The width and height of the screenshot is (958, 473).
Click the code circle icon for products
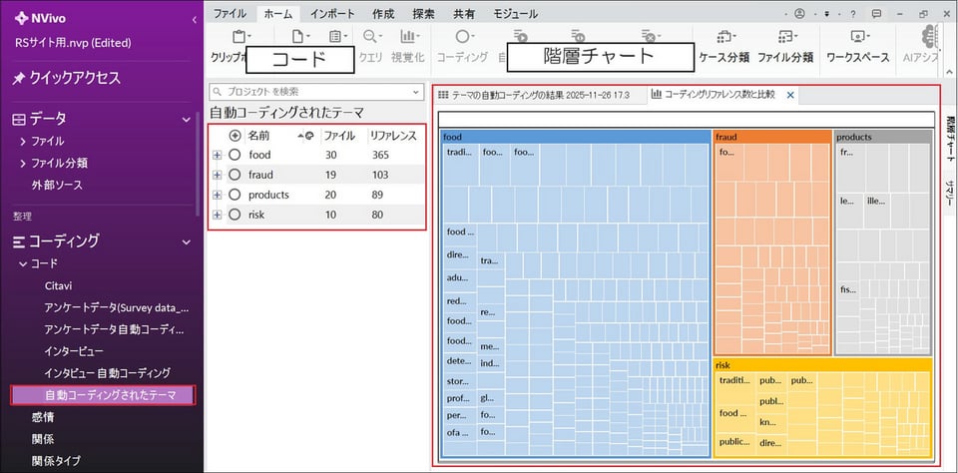click(235, 195)
